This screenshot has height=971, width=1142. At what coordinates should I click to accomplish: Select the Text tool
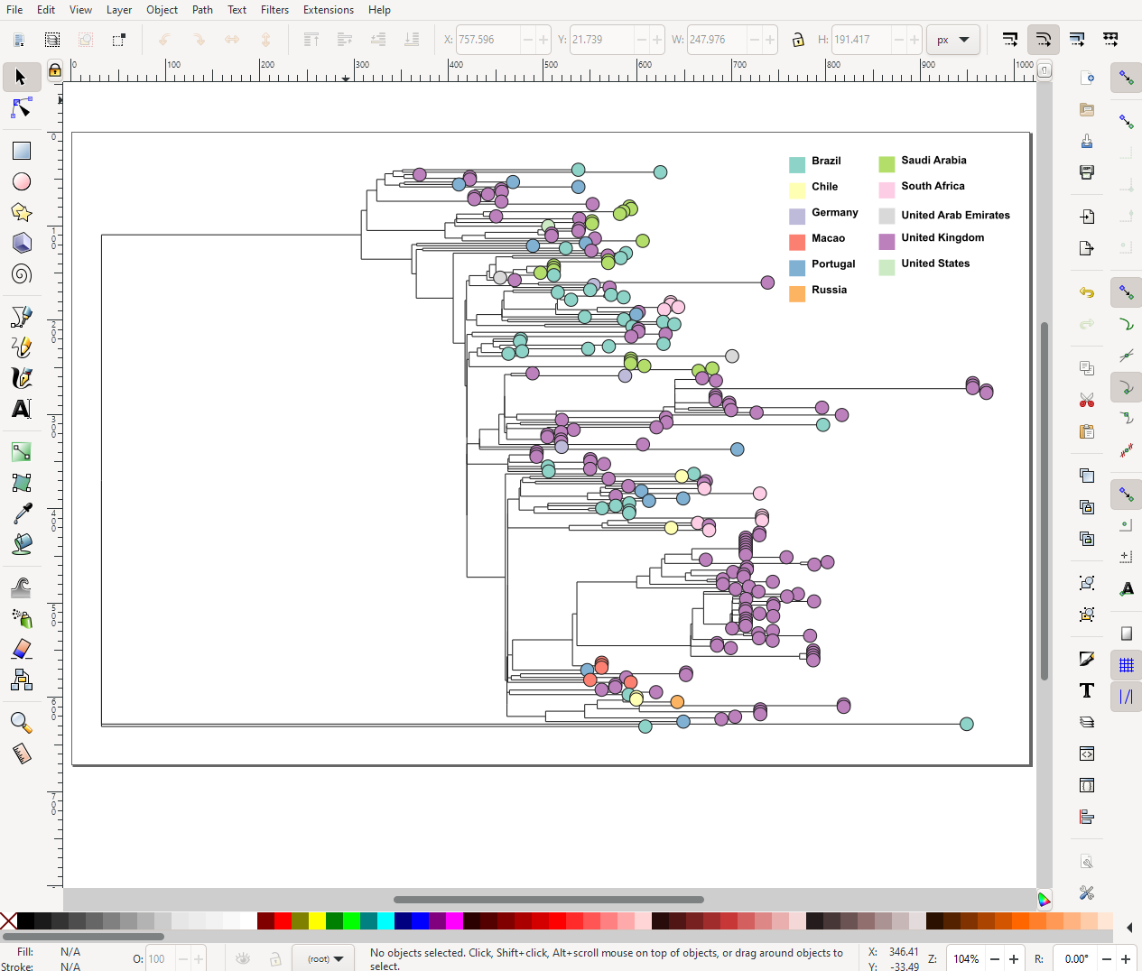pyautogui.click(x=21, y=409)
